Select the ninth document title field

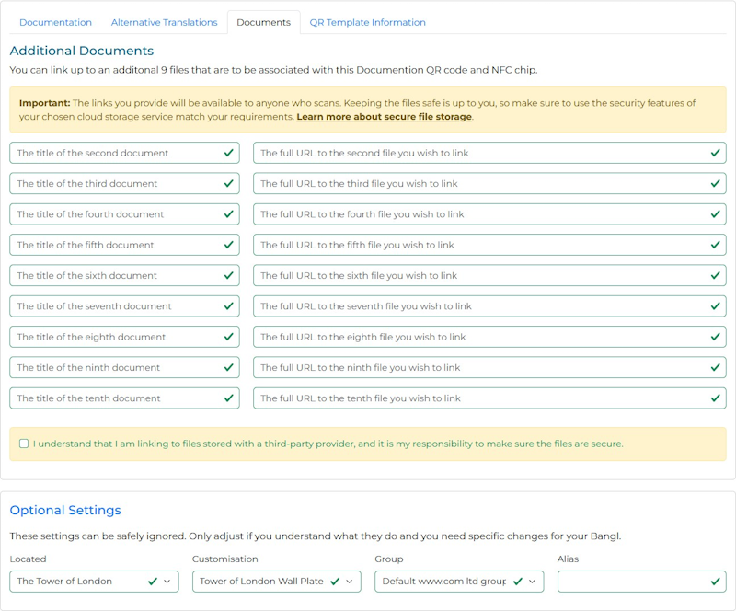click(x=115, y=368)
